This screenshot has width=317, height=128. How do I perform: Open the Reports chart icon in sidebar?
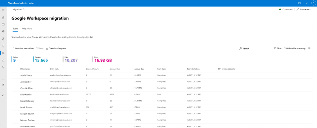click(3, 60)
